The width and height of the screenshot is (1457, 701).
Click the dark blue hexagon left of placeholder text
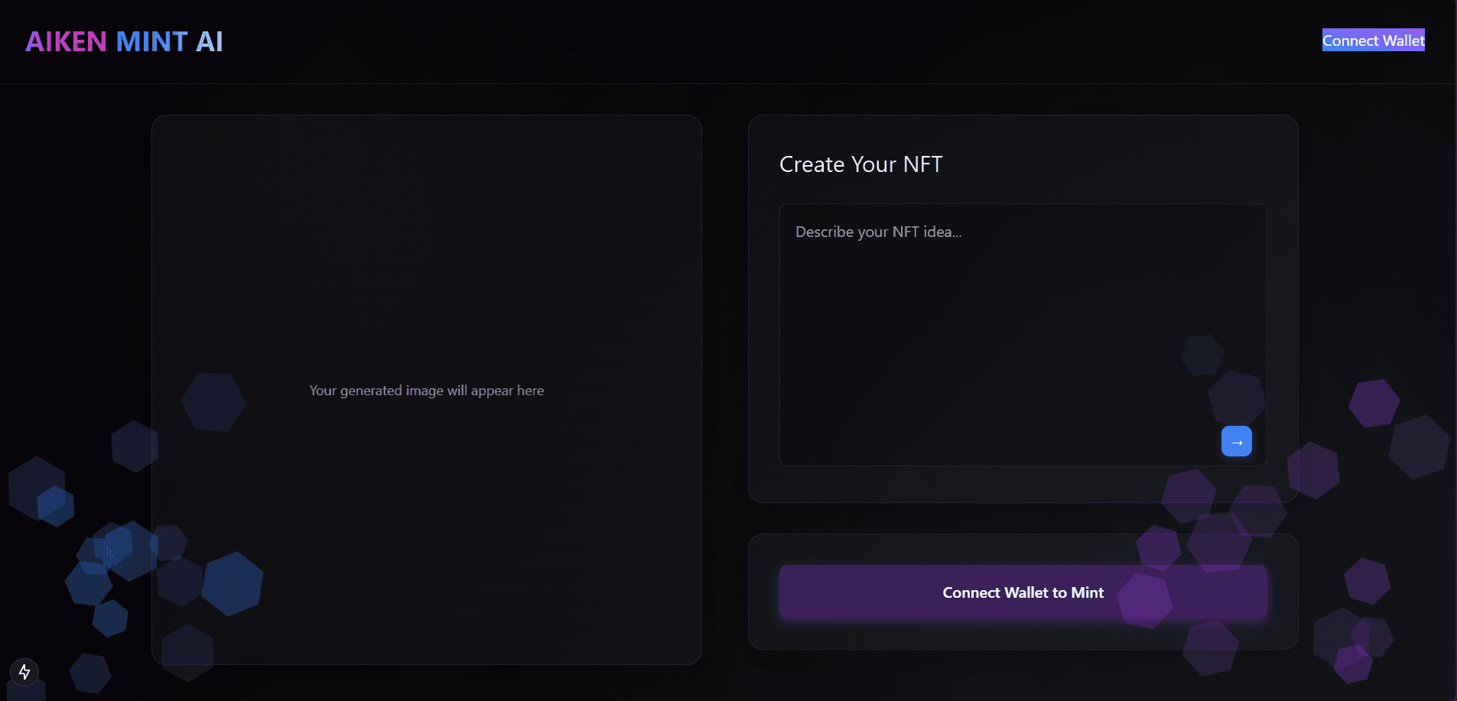[x=213, y=401]
